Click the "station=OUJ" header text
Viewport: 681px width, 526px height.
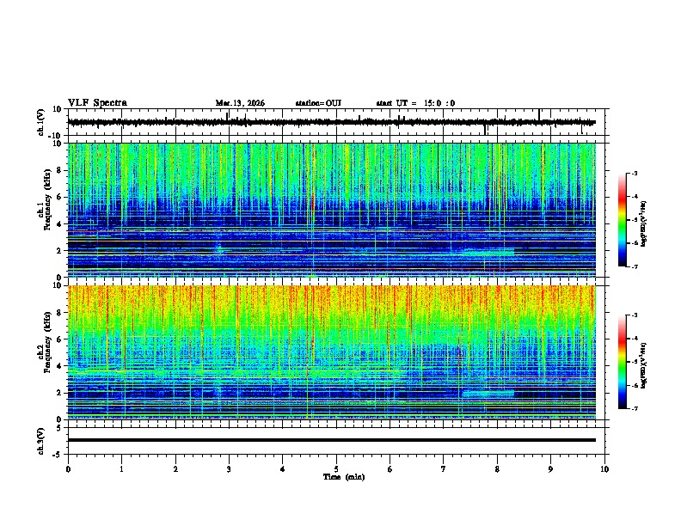318,103
